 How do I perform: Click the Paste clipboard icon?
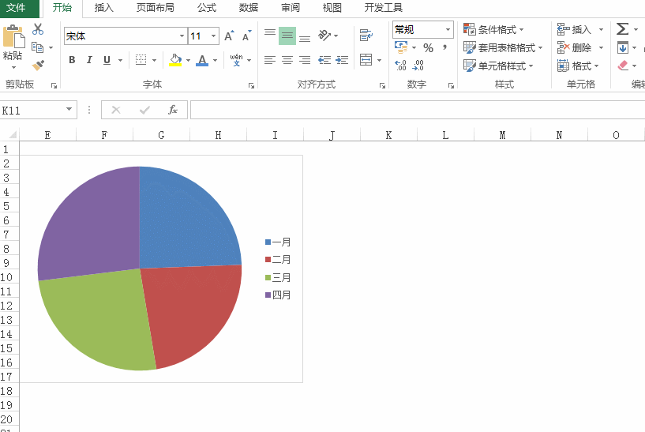coord(13,36)
